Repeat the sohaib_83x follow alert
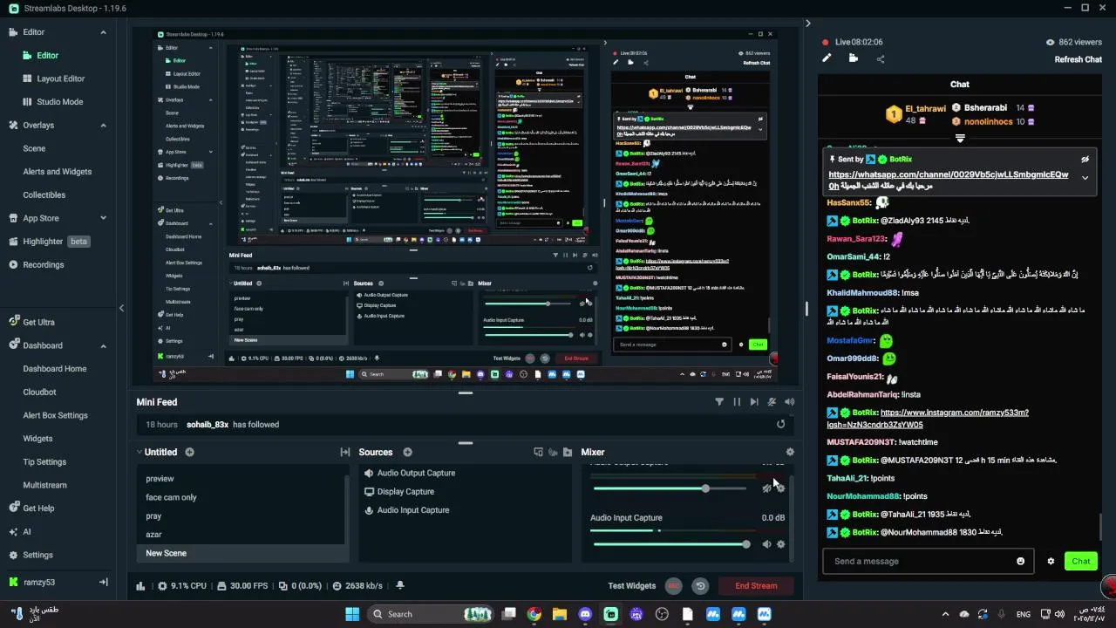1116x628 pixels. point(780,424)
